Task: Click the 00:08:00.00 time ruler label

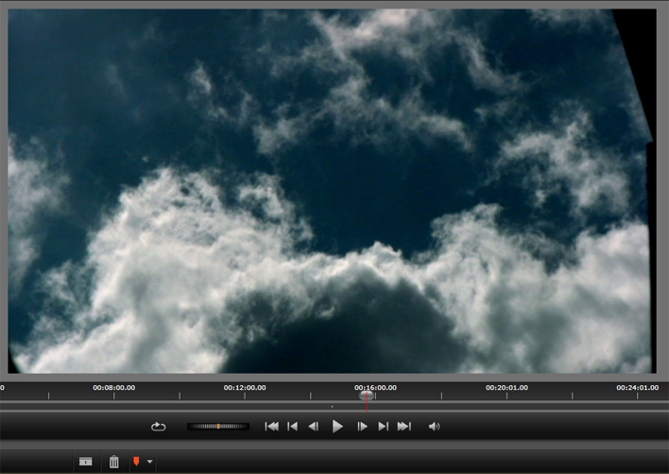Action: pos(114,388)
